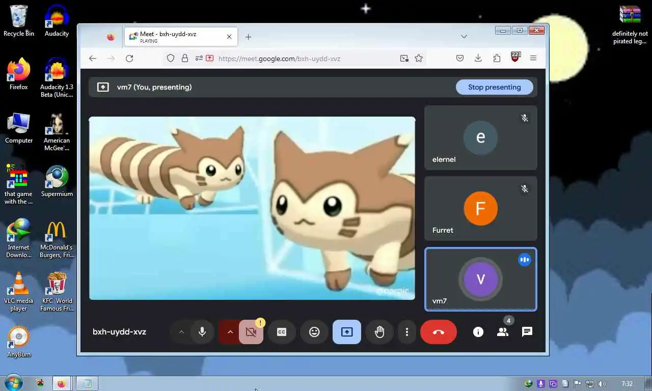Open the Windows Start menu

[x=13, y=383]
